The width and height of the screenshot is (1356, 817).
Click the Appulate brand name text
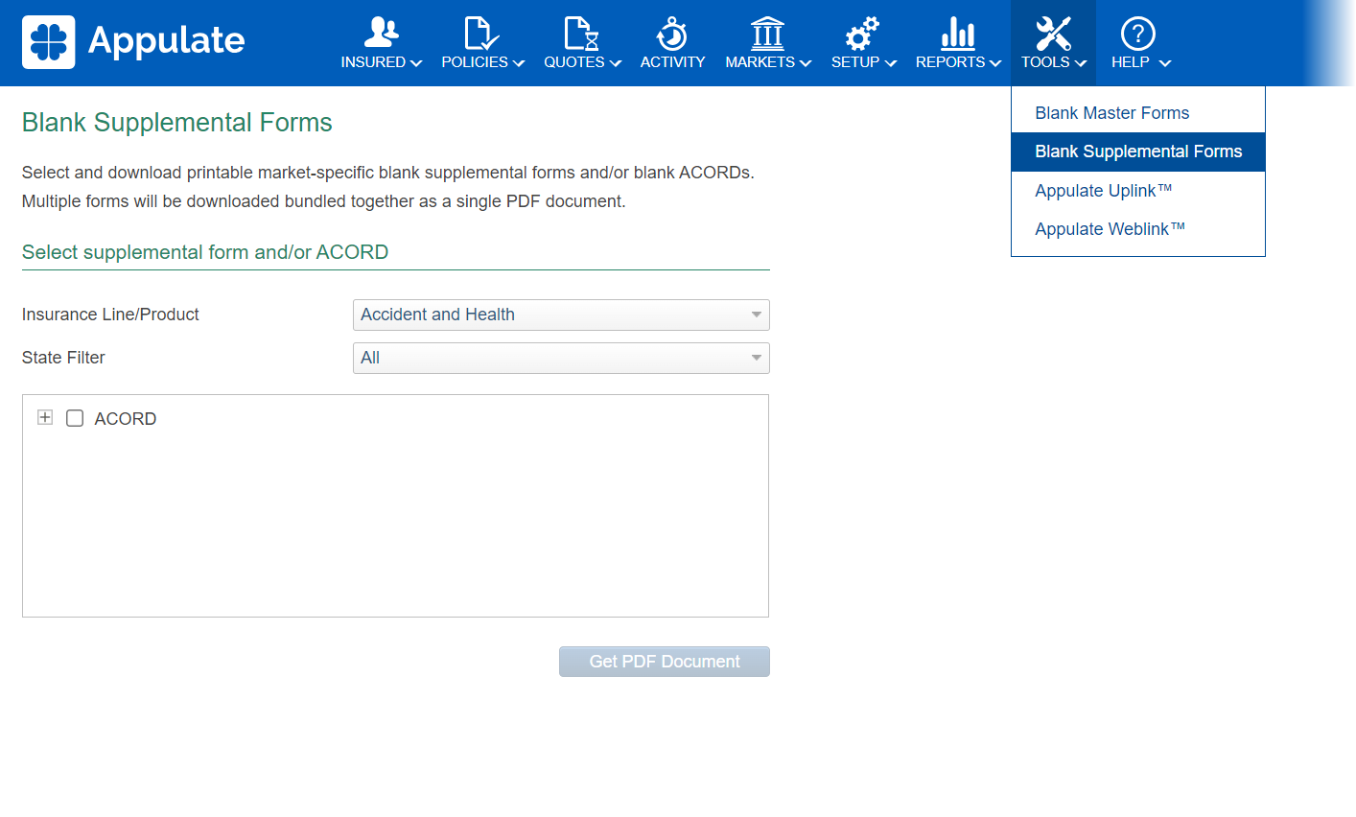[167, 40]
